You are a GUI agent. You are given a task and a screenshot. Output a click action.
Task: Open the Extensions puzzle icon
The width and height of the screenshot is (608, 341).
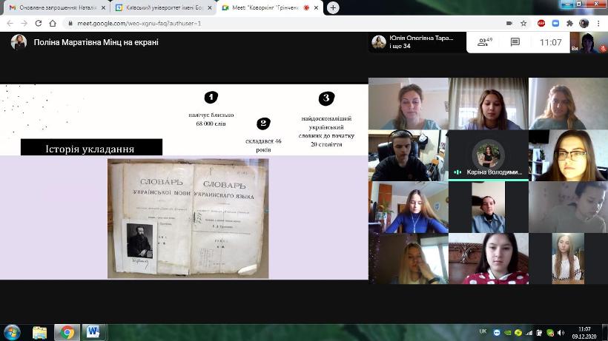[569, 23]
